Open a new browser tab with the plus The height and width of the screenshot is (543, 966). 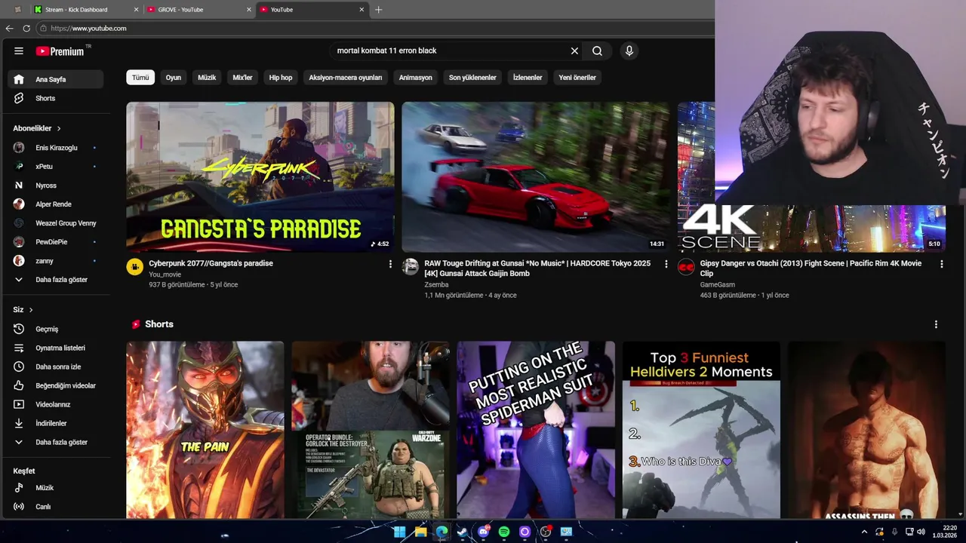(x=378, y=10)
